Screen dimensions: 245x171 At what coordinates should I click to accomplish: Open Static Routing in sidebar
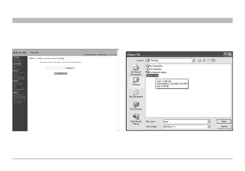(17, 62)
